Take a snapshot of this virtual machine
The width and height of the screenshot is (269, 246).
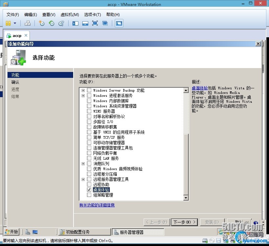point(42,23)
